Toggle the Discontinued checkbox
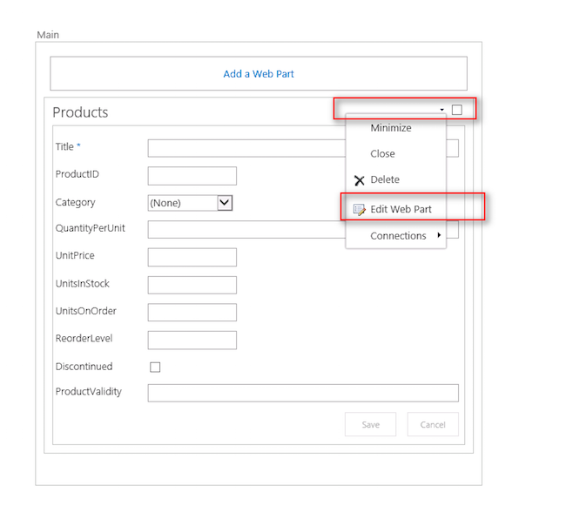 click(x=155, y=367)
